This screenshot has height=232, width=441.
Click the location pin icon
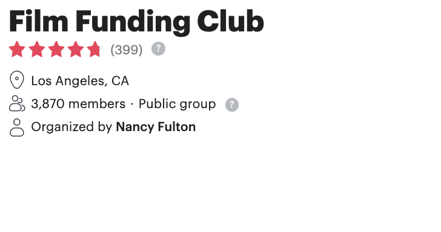click(17, 80)
